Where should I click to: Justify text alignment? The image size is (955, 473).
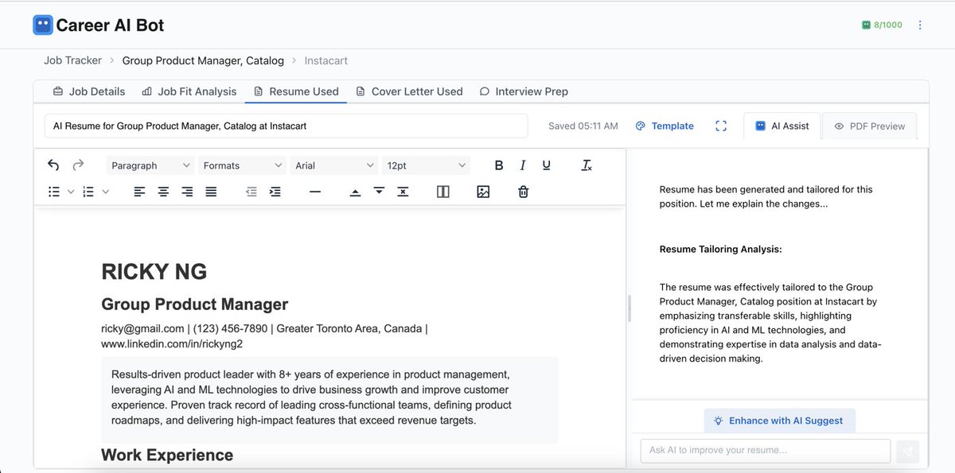point(211,192)
